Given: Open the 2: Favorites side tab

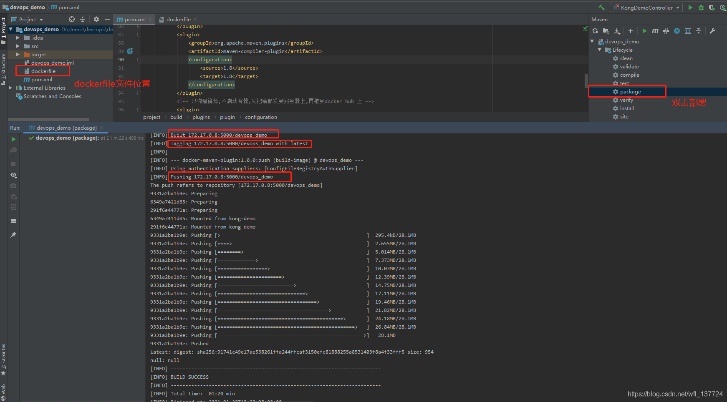Looking at the screenshot, I should coord(3,359).
